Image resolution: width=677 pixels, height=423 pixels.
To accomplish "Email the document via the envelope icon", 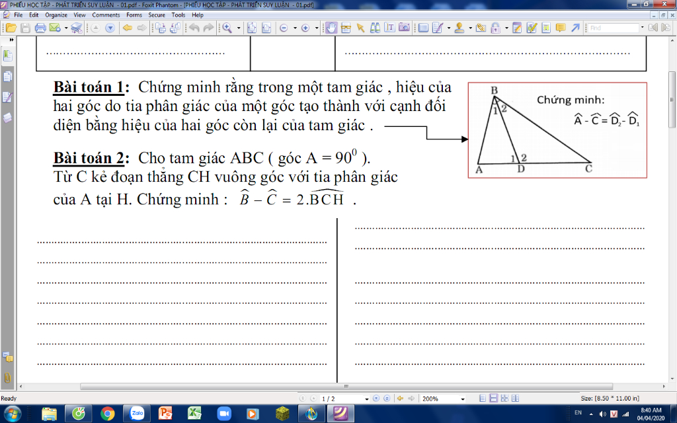I will pos(54,28).
